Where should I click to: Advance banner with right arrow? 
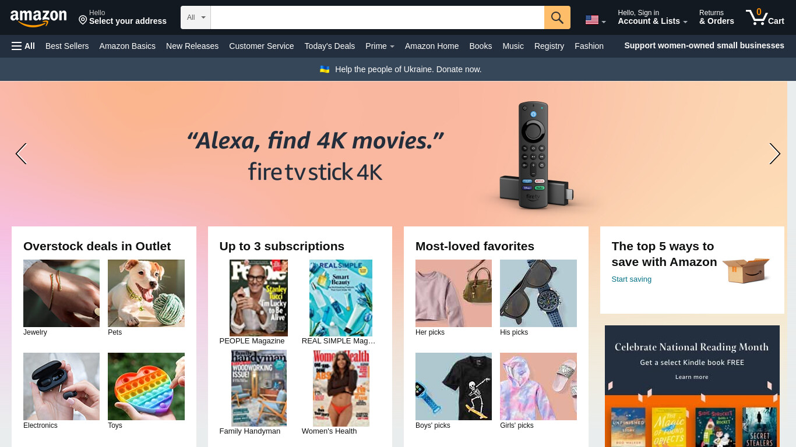coord(774,154)
